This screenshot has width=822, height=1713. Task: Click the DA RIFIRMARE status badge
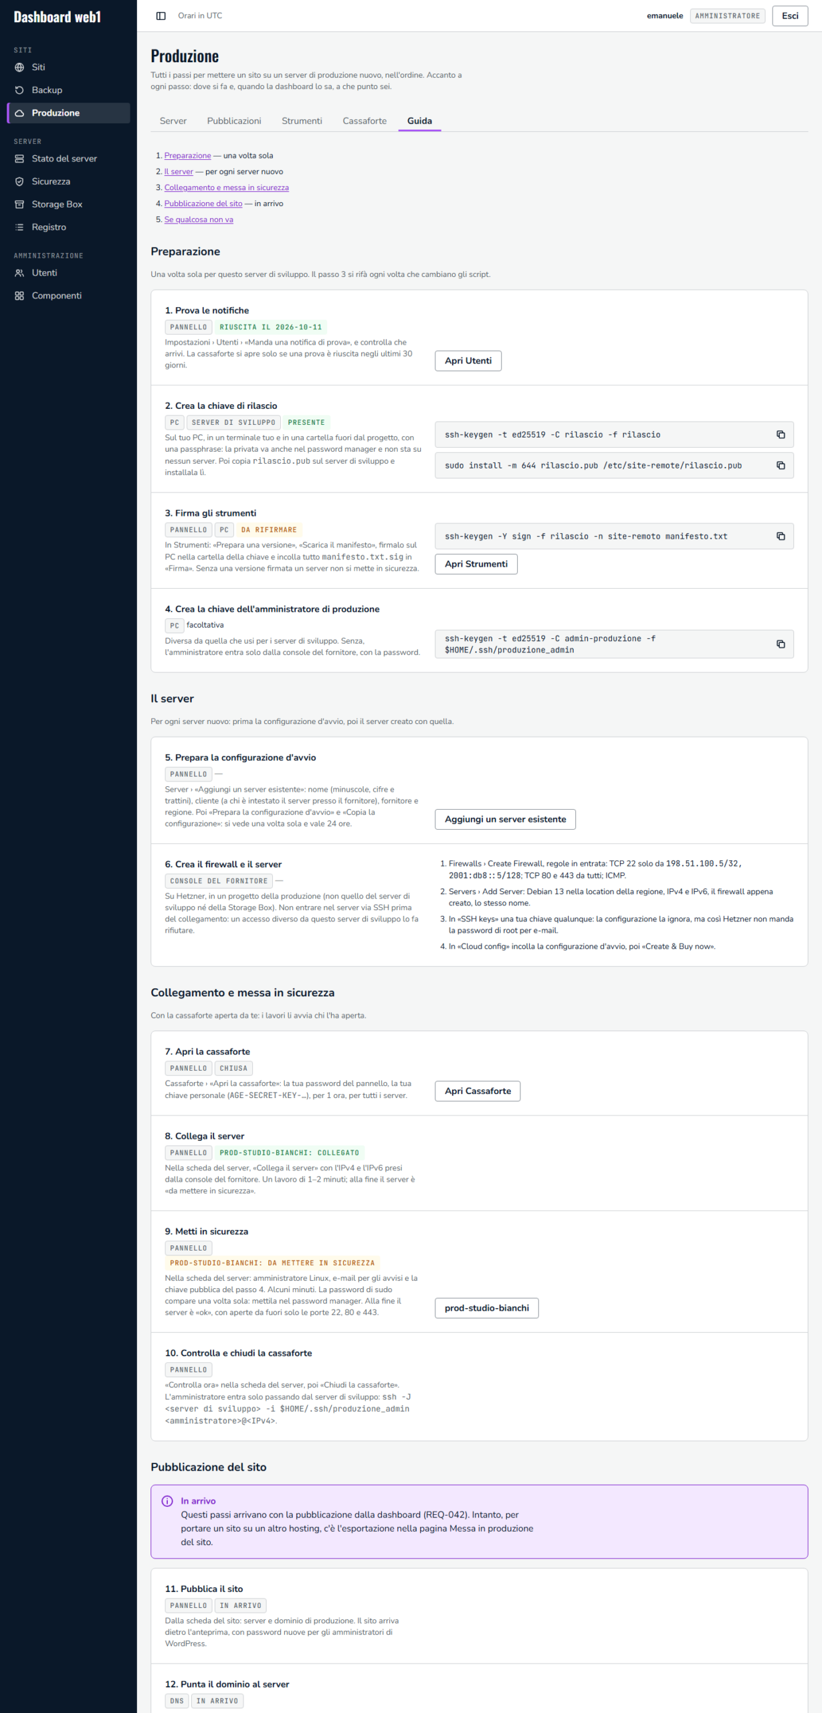pyautogui.click(x=269, y=530)
